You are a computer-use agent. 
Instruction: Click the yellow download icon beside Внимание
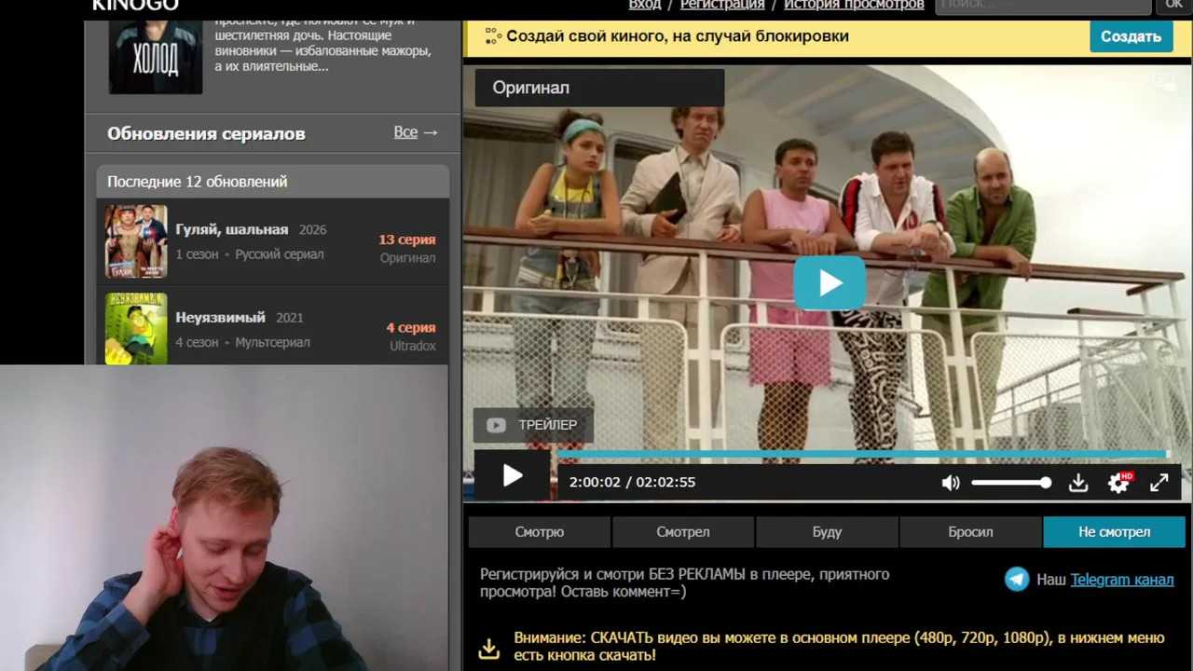point(489,648)
